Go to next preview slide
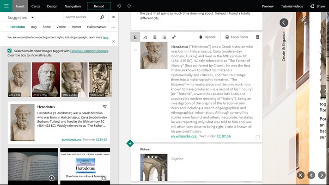The image size is (329, 185). [x=322, y=175]
